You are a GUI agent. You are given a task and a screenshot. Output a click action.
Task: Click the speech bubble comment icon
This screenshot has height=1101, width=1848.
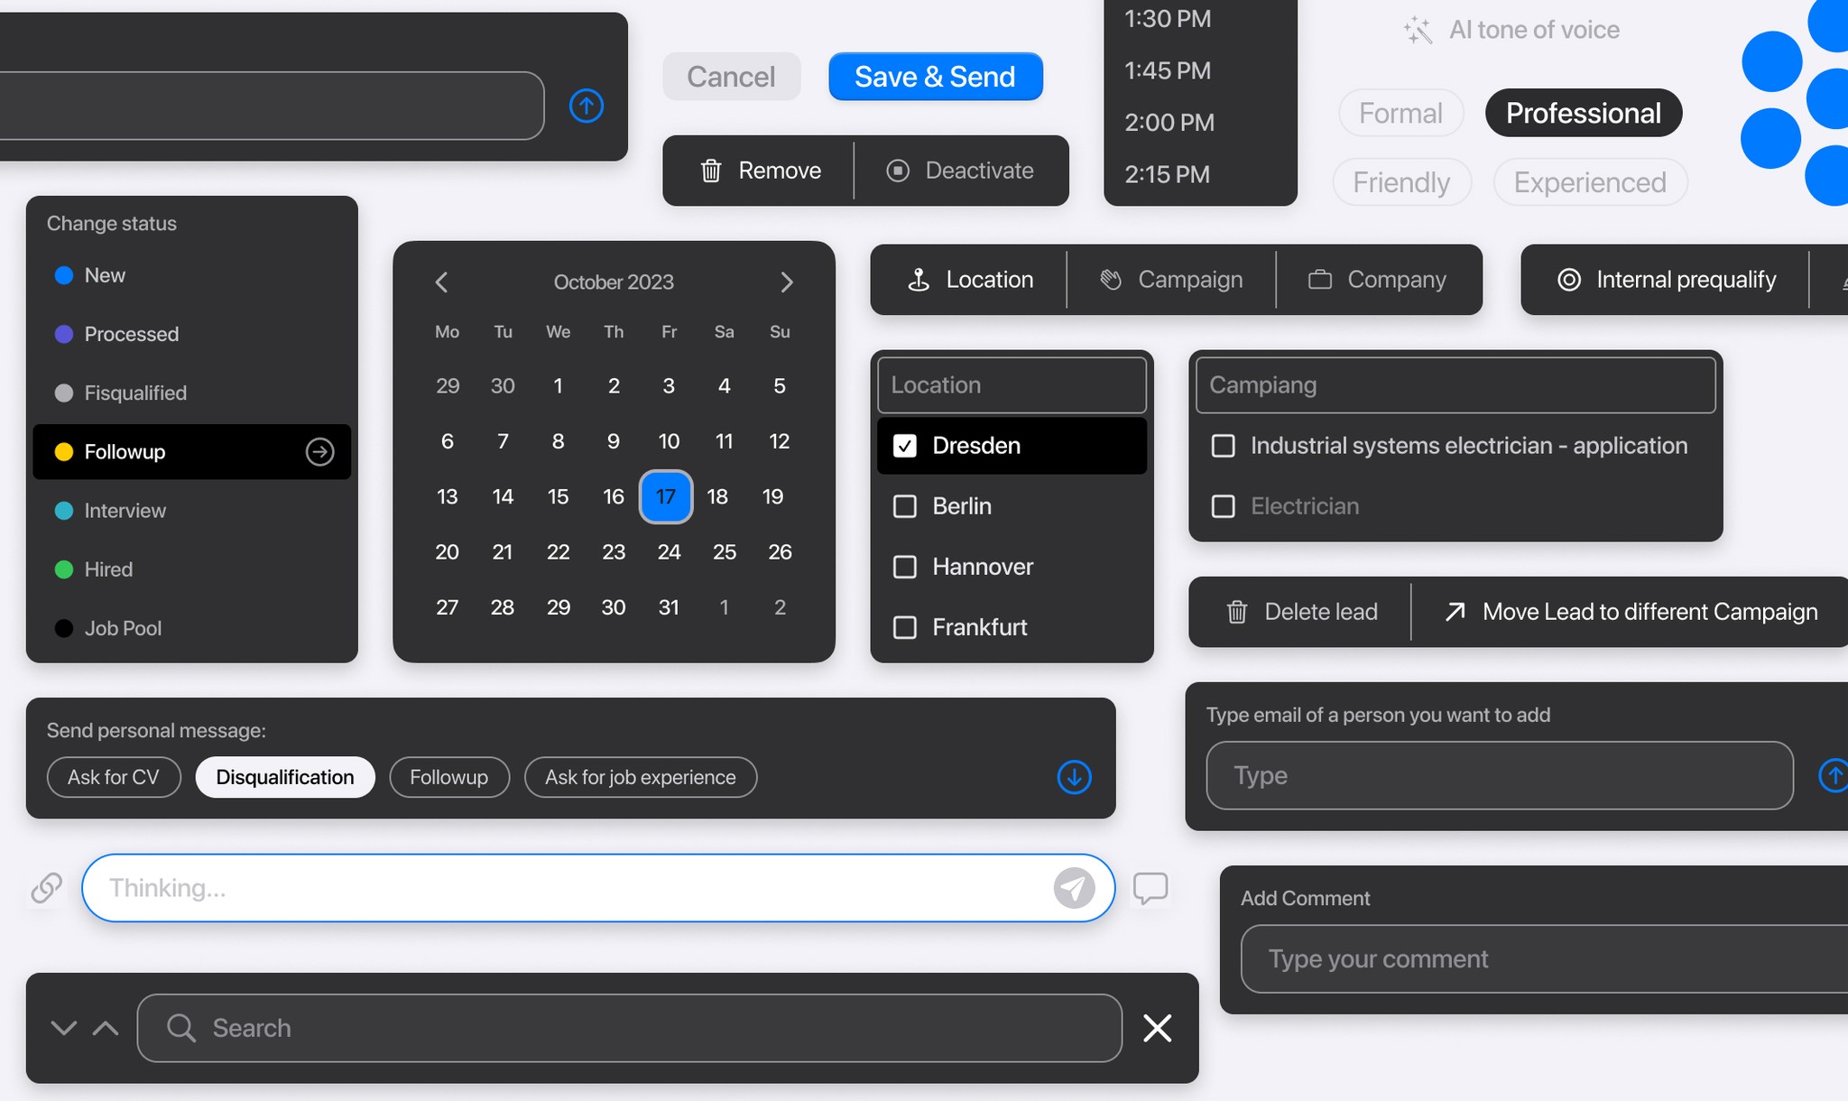1150,888
